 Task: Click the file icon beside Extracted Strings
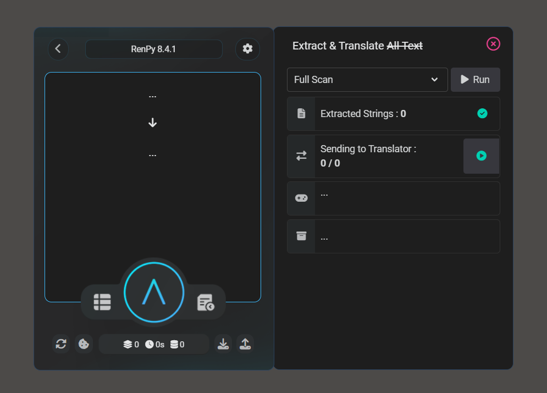click(x=301, y=114)
